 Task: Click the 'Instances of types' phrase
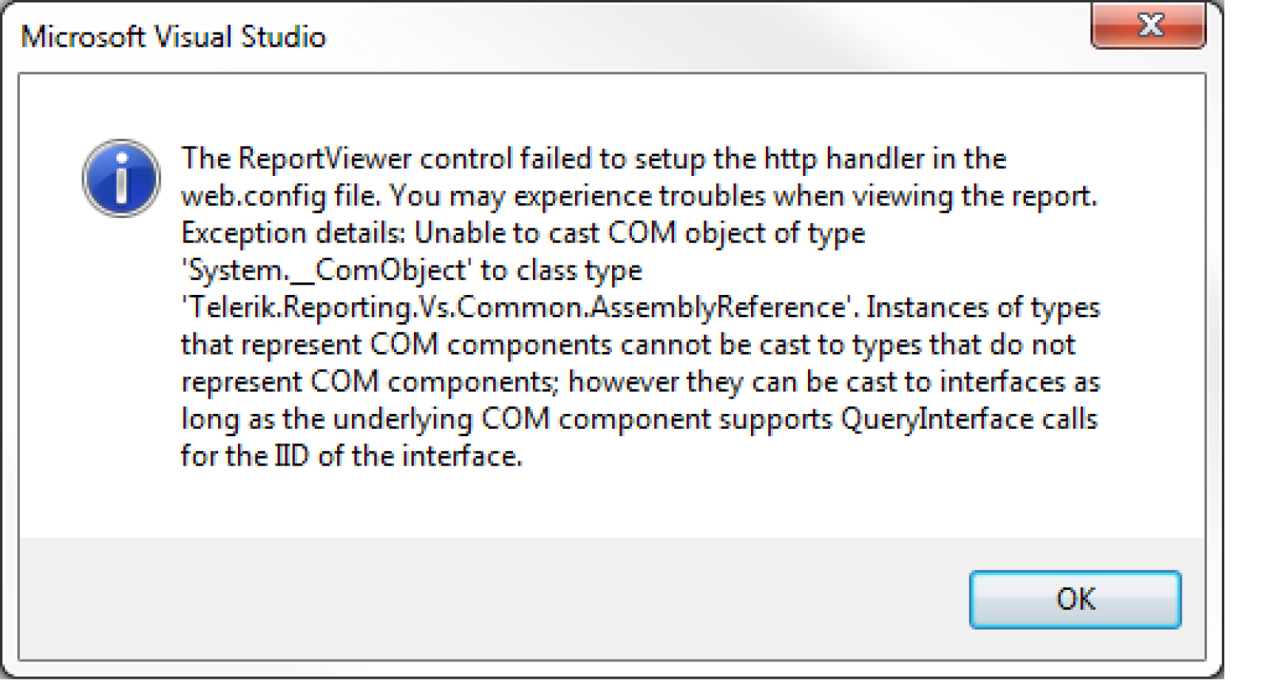(982, 308)
